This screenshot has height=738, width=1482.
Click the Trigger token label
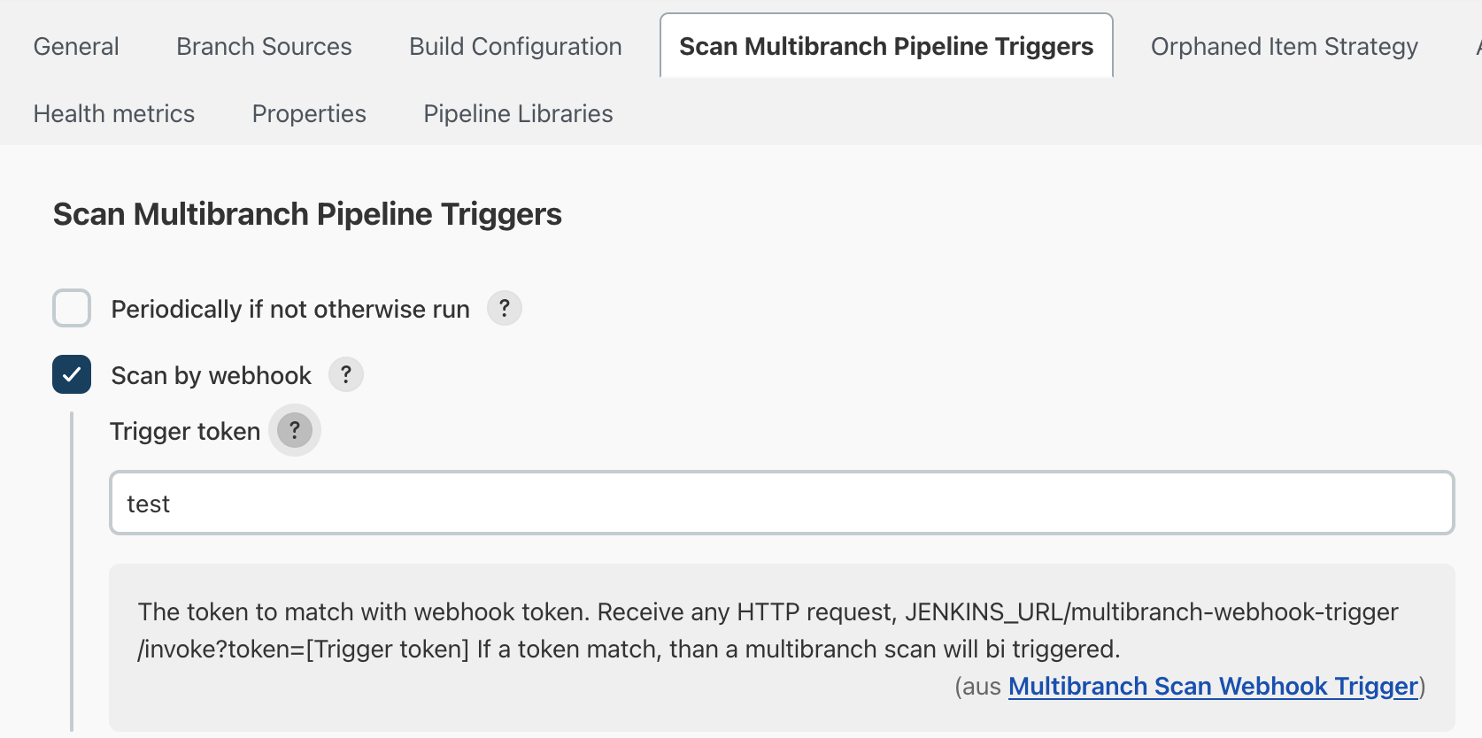coord(184,431)
